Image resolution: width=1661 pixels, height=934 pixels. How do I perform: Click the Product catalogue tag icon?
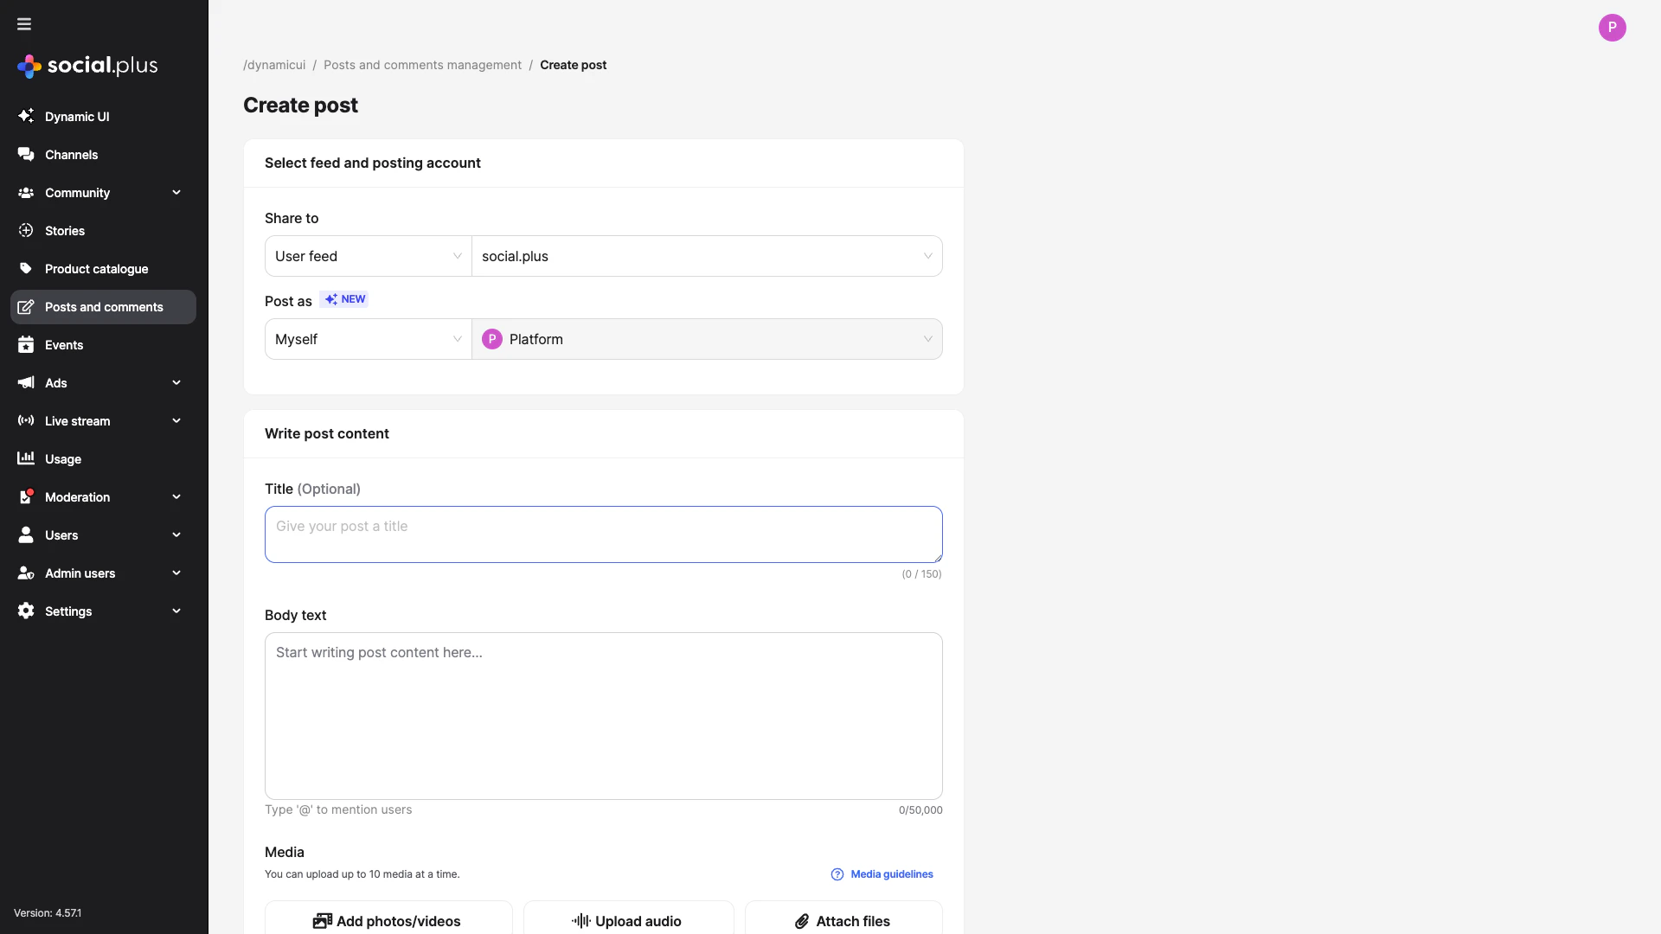click(26, 268)
